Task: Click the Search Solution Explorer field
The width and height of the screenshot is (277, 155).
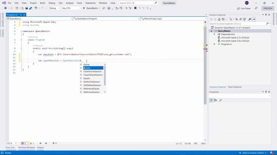Action: pyautogui.click(x=240, y=24)
